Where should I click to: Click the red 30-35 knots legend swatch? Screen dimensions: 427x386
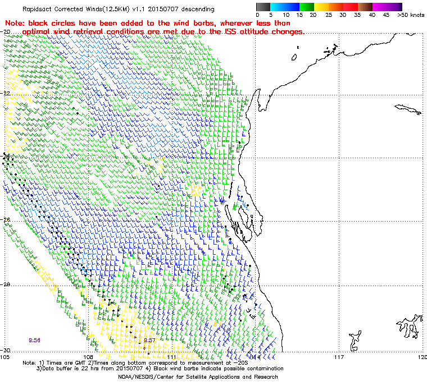pos(351,7)
